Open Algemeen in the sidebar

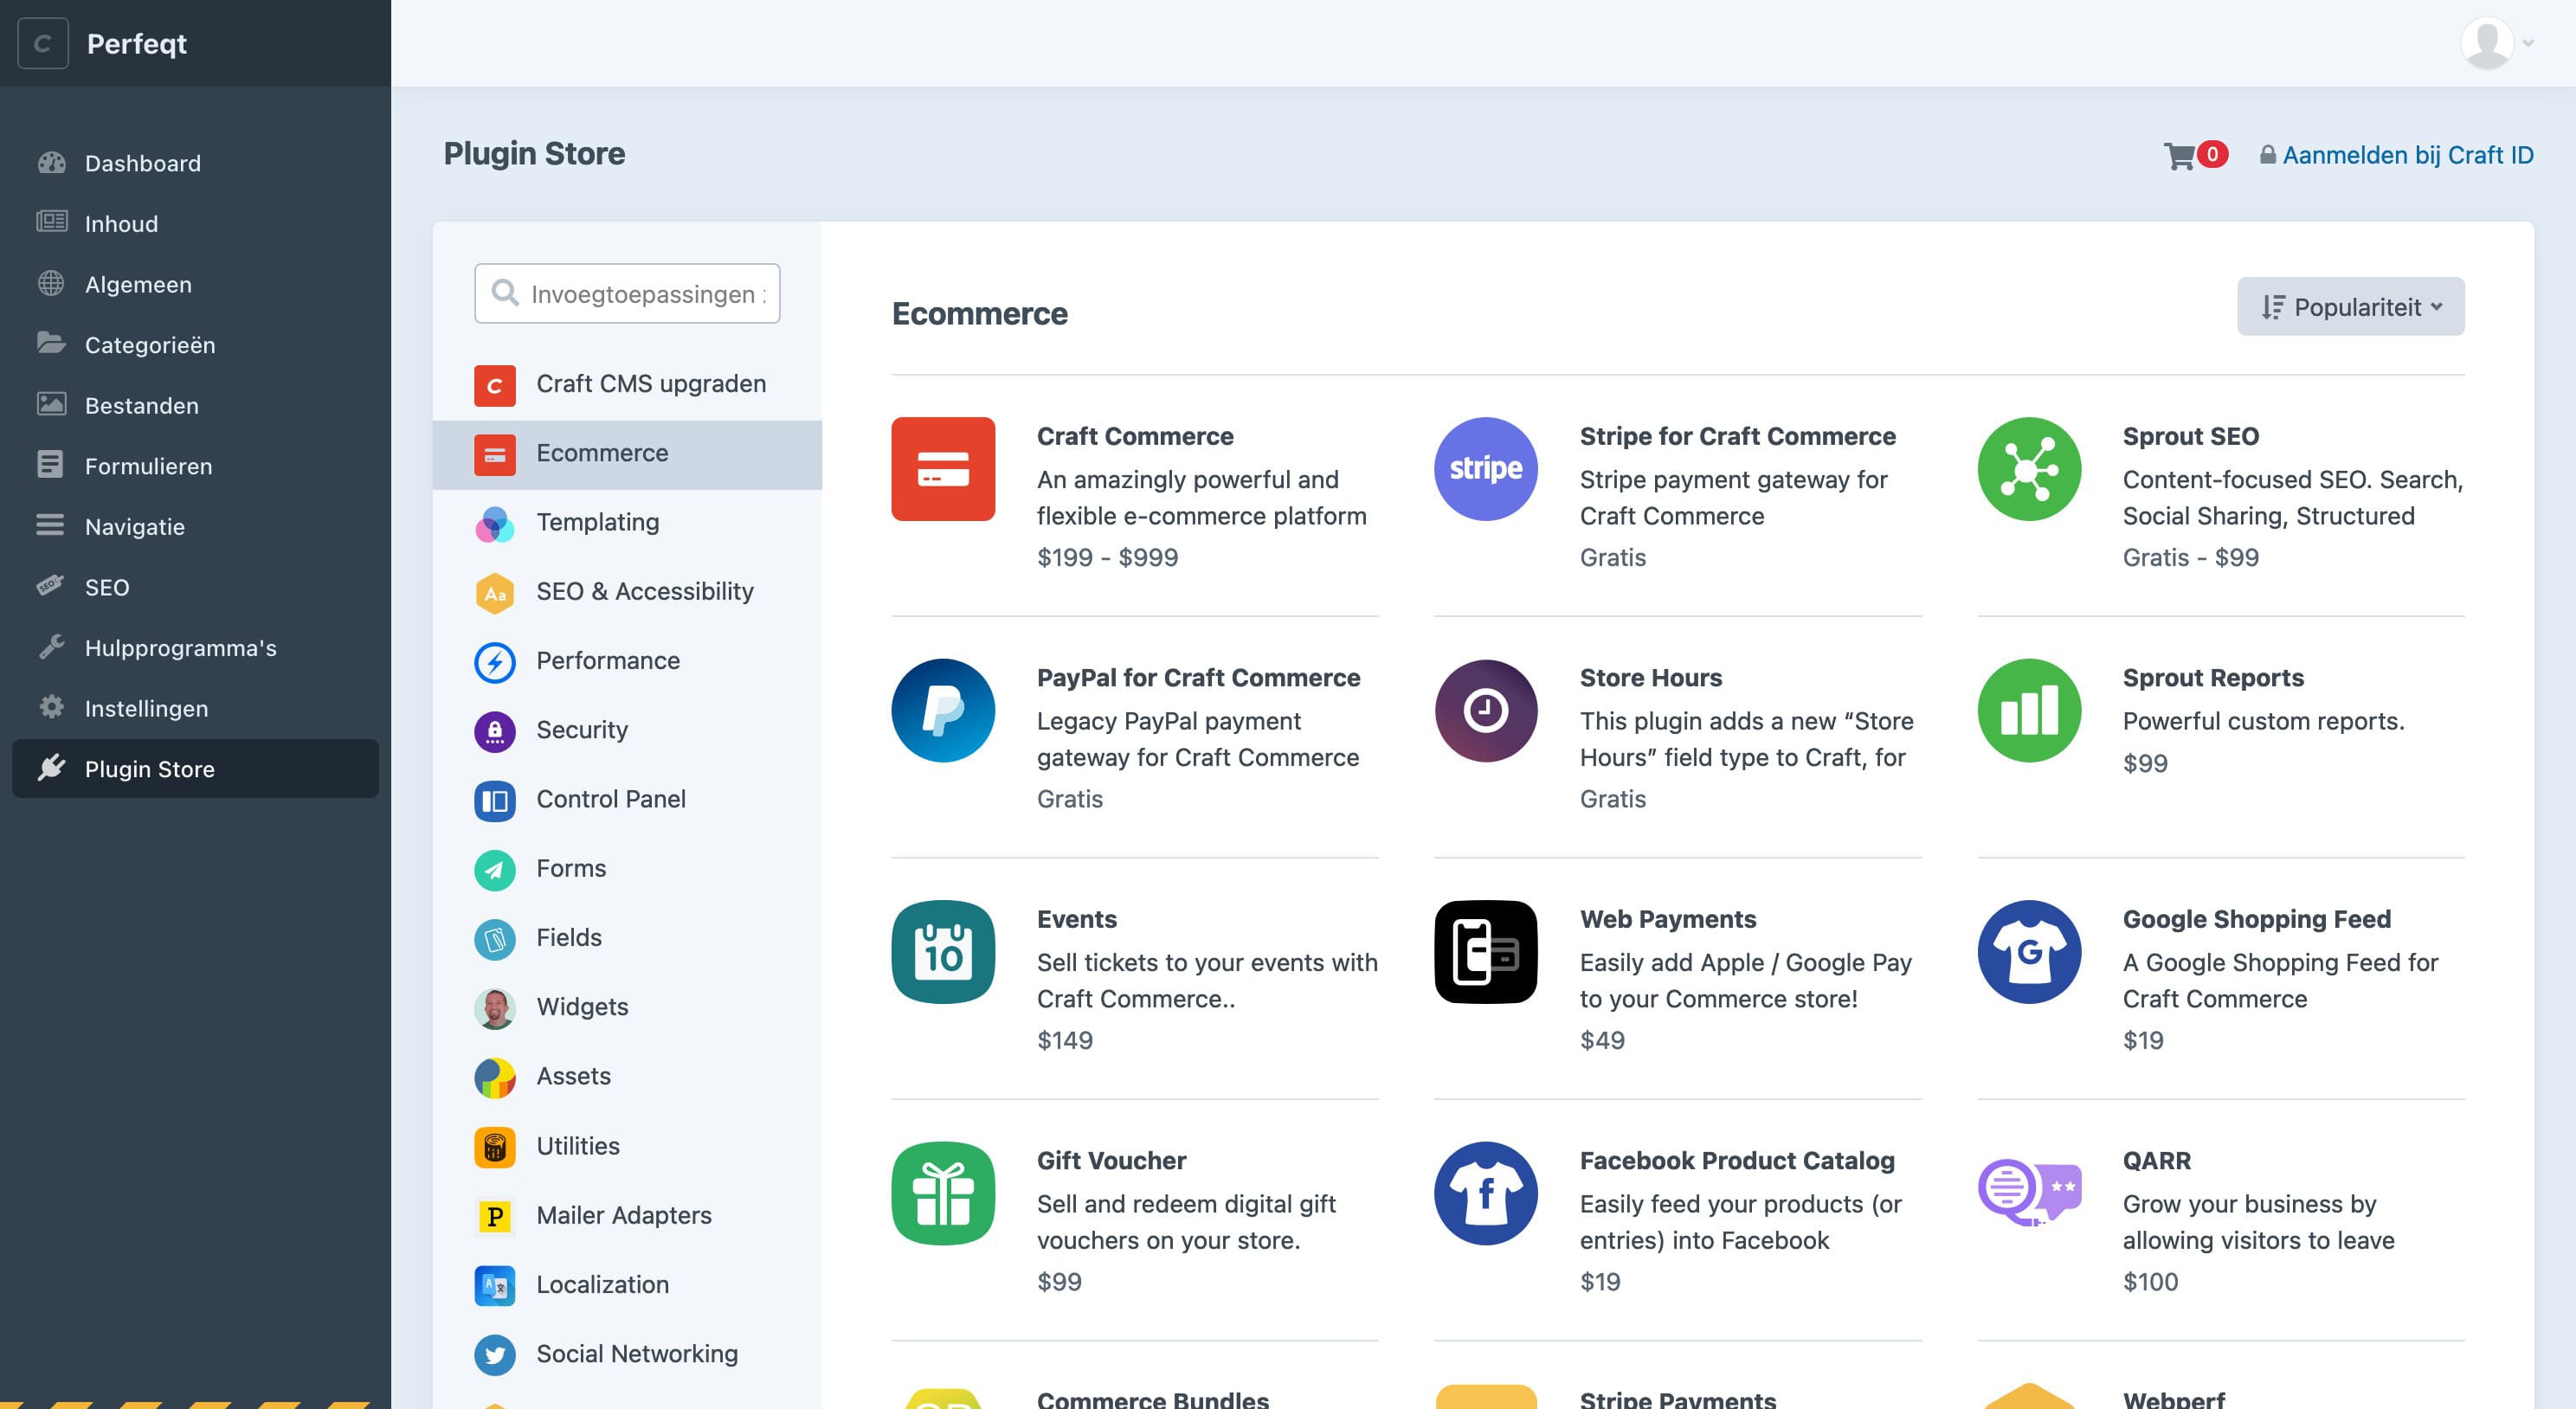[195, 284]
